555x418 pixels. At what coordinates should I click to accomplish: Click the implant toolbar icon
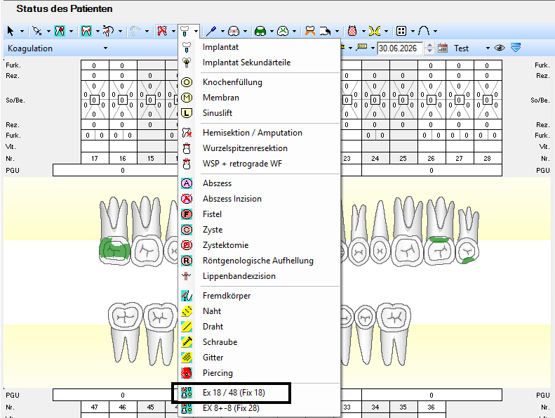tap(185, 31)
